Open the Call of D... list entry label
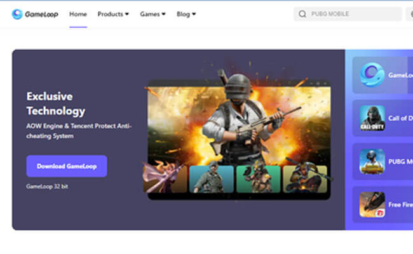Image resolution: width=413 pixels, height=254 pixels. pos(400,118)
